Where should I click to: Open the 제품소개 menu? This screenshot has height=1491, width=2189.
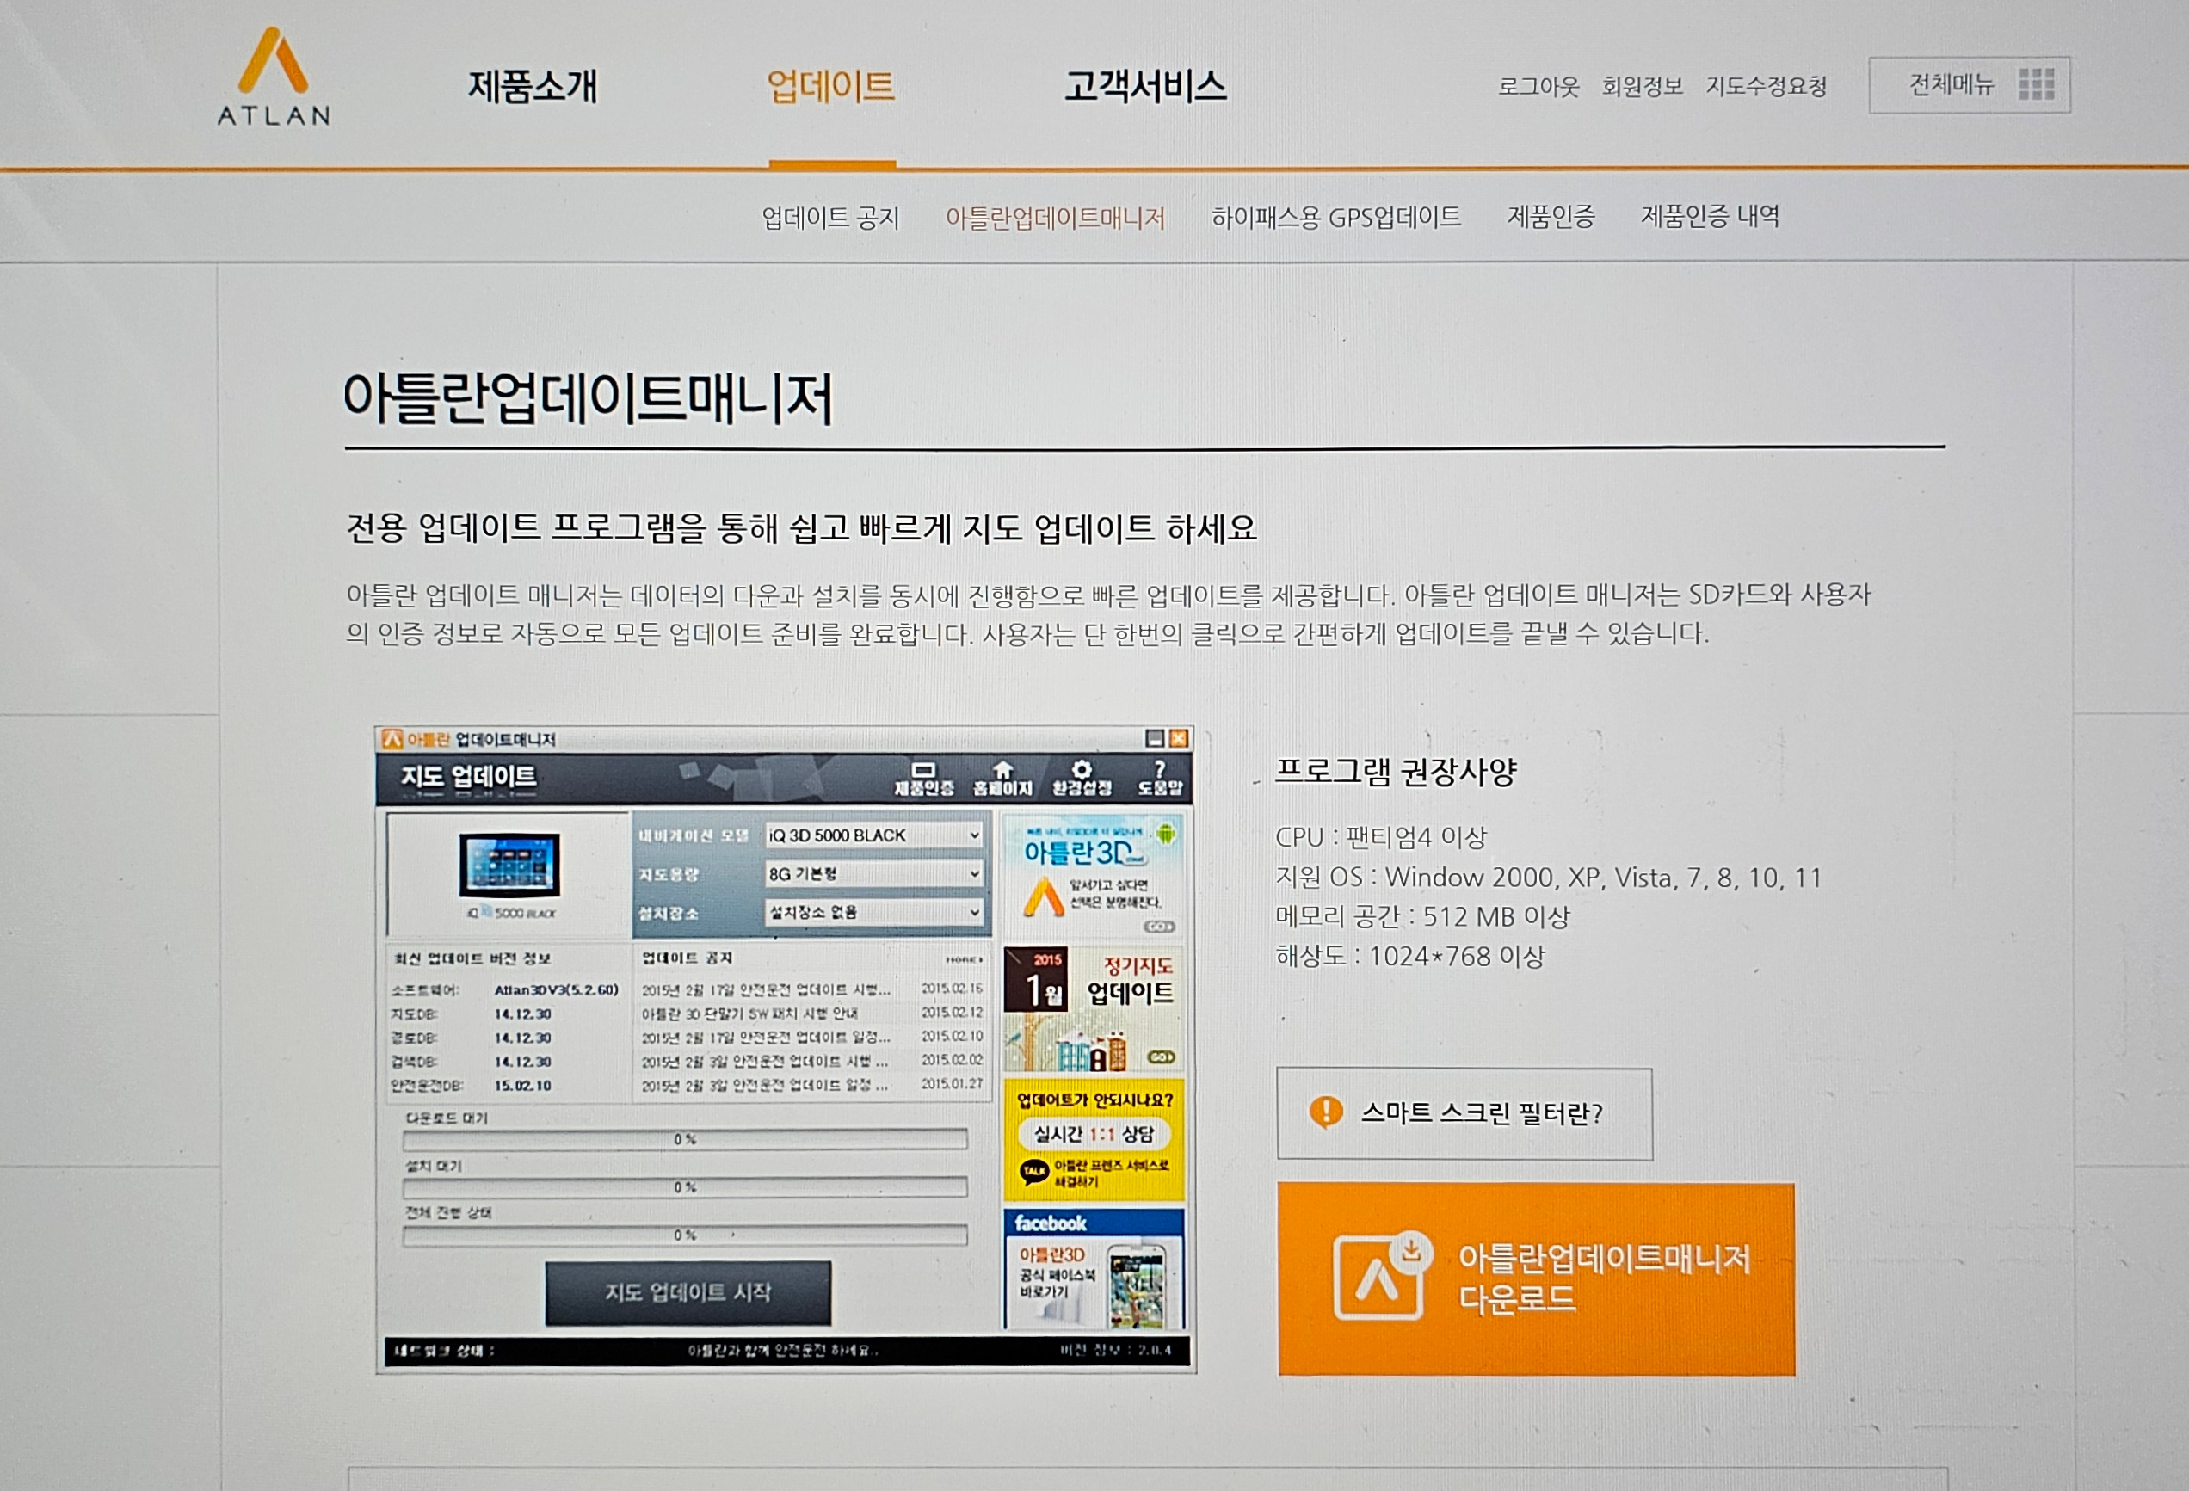pyautogui.click(x=533, y=87)
